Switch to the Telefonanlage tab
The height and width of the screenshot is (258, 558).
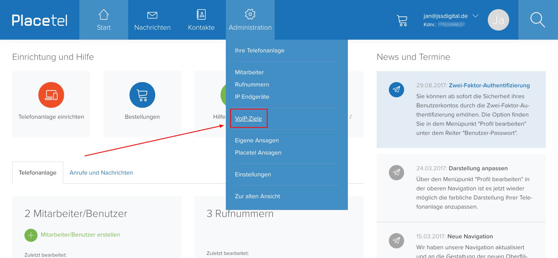(37, 172)
